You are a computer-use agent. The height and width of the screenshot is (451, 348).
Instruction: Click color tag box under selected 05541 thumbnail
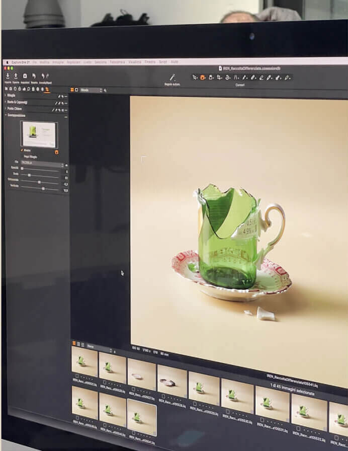[133, 432]
